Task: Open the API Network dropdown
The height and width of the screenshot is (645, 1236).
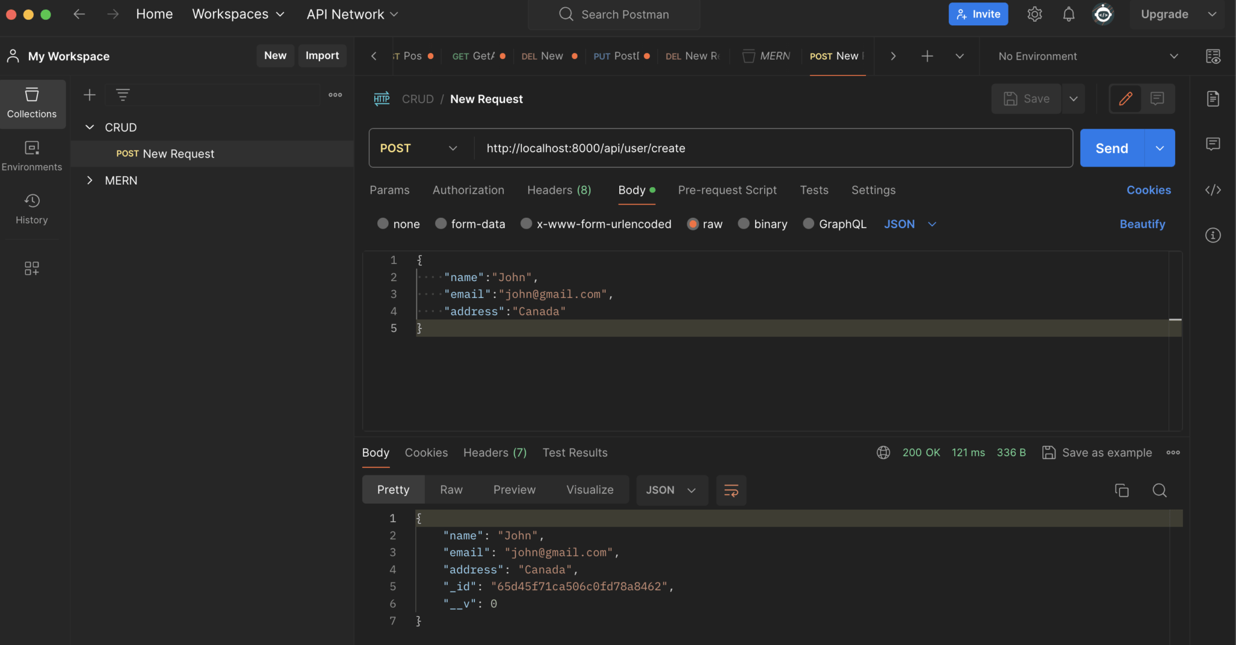Action: 352,14
